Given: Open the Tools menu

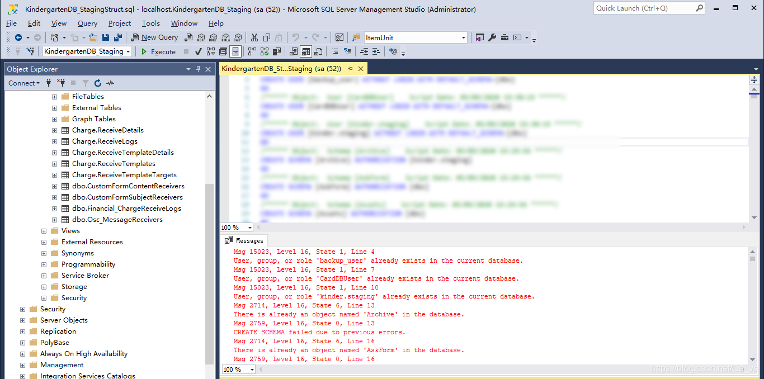Looking at the screenshot, I should coord(151,23).
